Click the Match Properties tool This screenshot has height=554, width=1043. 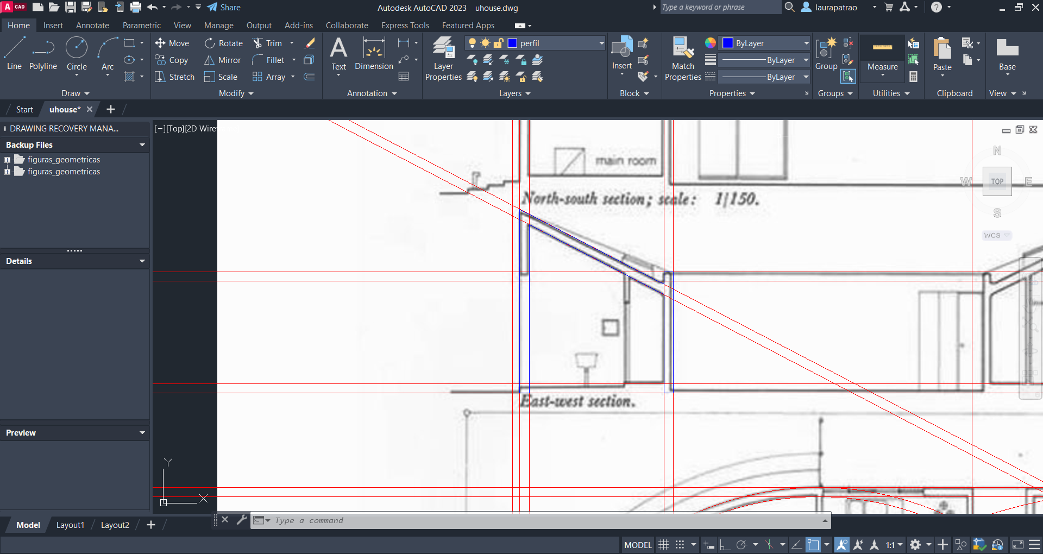coord(683,59)
